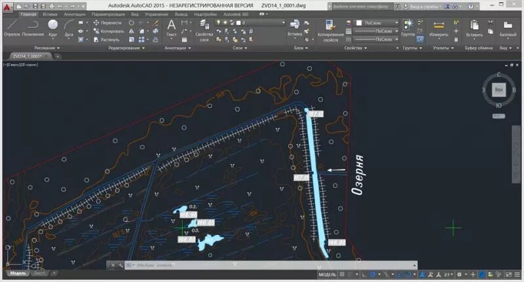This screenshot has height=282, width=524.
Task: Toggle the grid display in status bar
Action: 342,274
